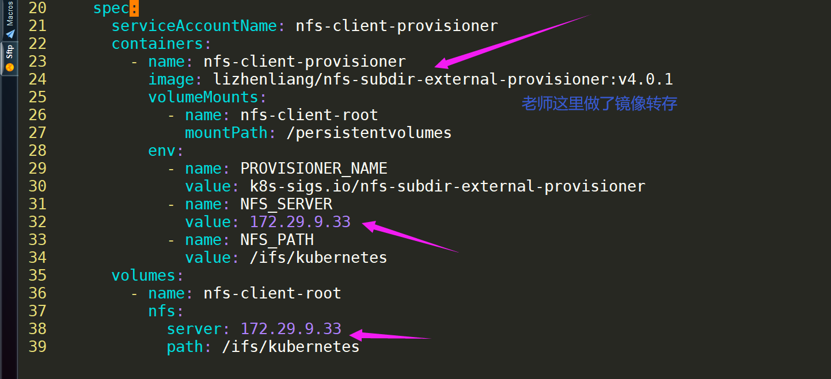The height and width of the screenshot is (379, 831).
Task: Click the NFS_PATH env name
Action: pos(277,240)
